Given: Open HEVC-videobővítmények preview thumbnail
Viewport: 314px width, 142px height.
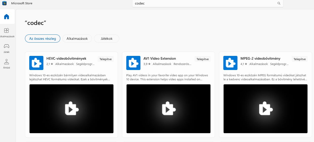Looking at the screenshot, I should (71, 109).
